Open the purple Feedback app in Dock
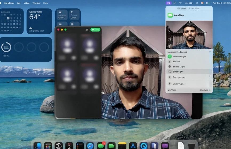 [x=165, y=146]
